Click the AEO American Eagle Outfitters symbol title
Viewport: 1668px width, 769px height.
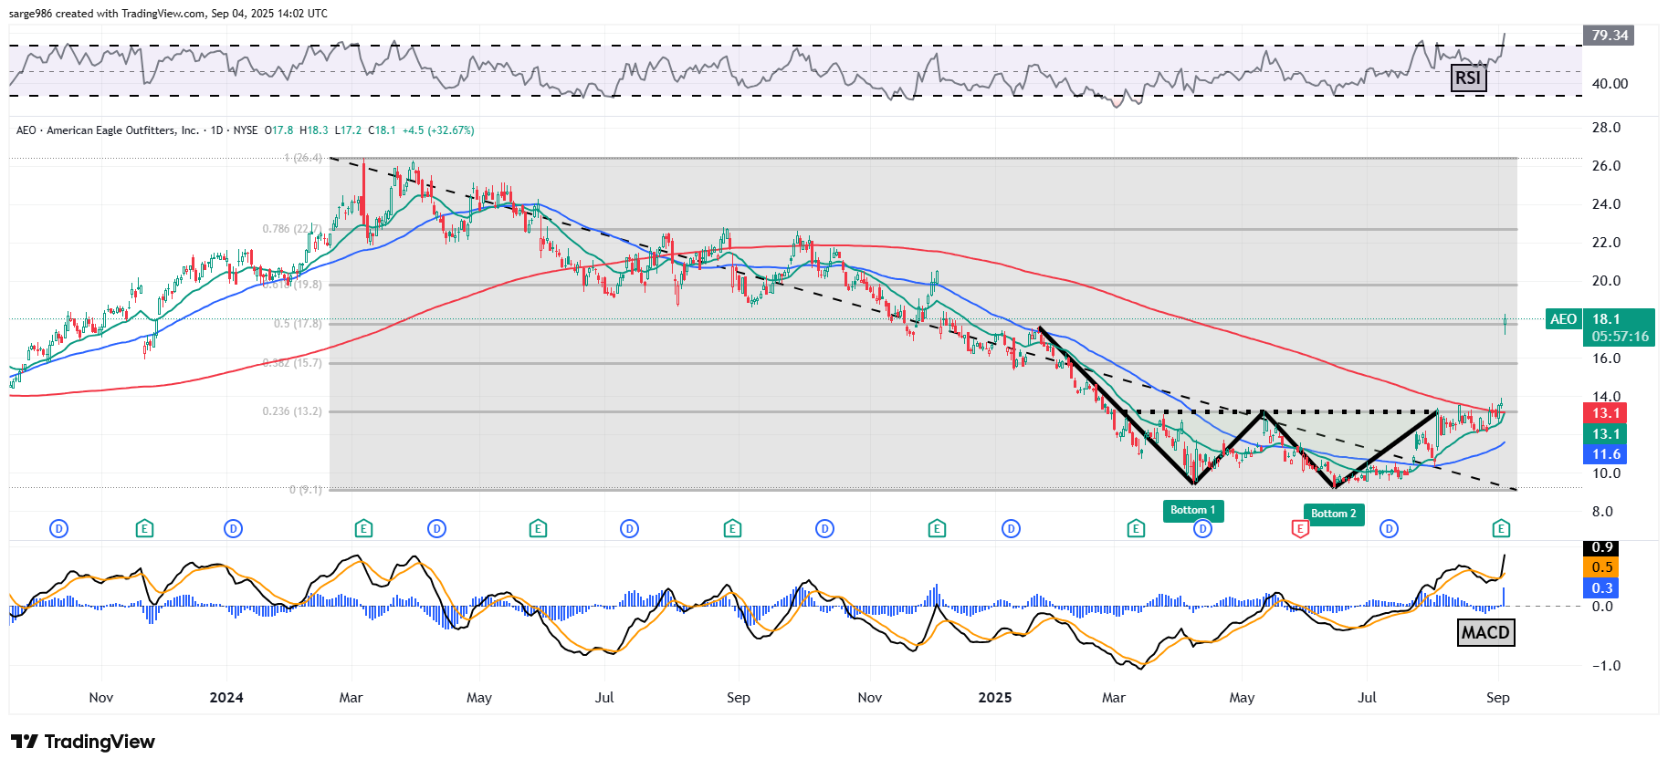pos(108,130)
